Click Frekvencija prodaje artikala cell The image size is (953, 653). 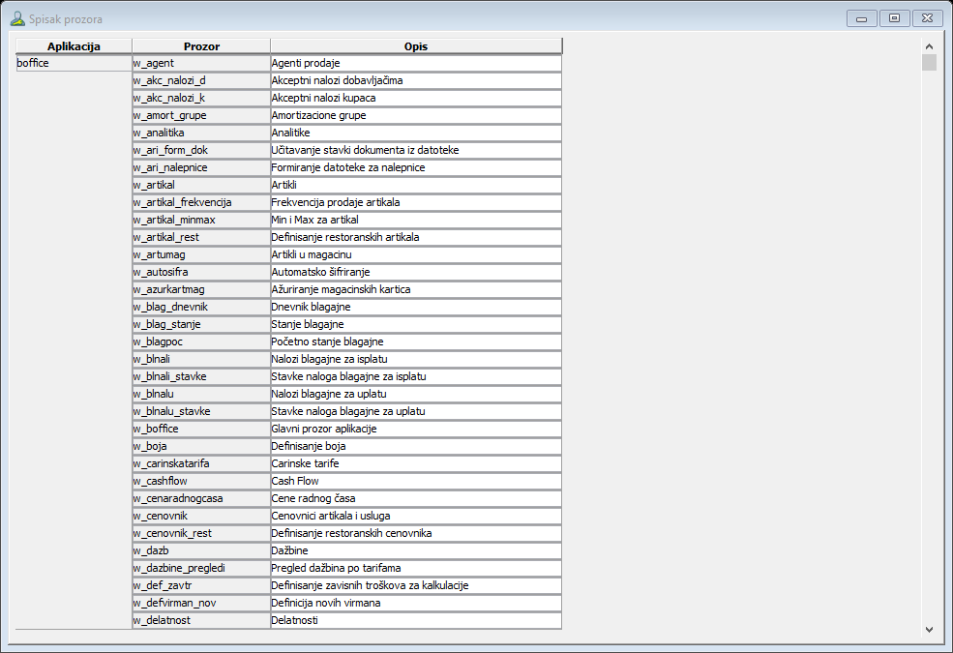click(x=416, y=202)
